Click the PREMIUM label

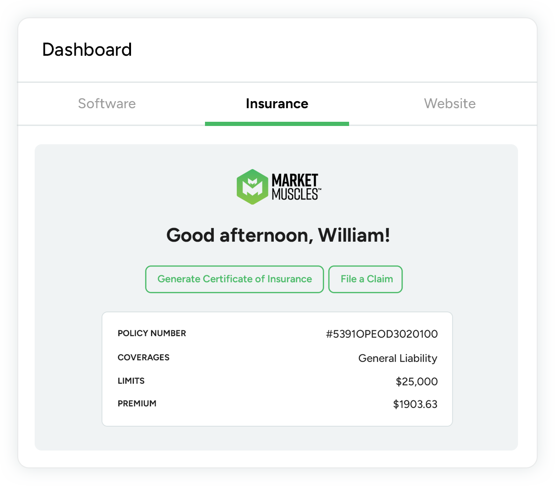[137, 403]
